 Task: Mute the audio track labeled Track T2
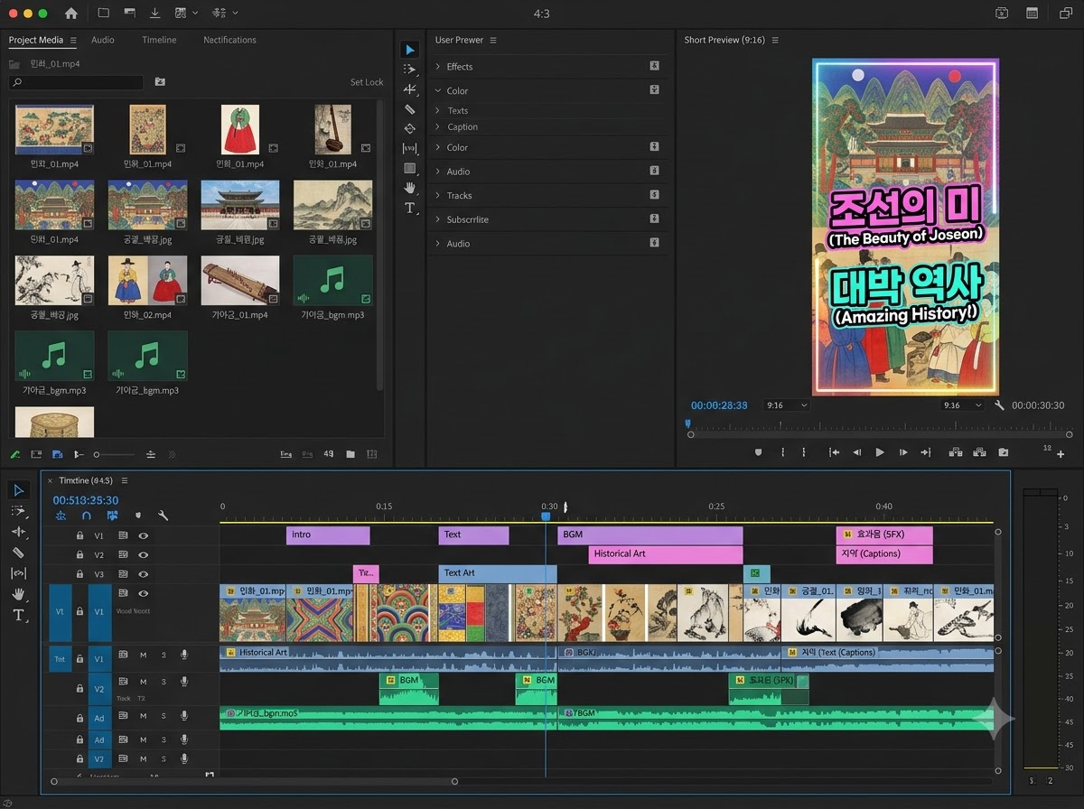(x=143, y=682)
